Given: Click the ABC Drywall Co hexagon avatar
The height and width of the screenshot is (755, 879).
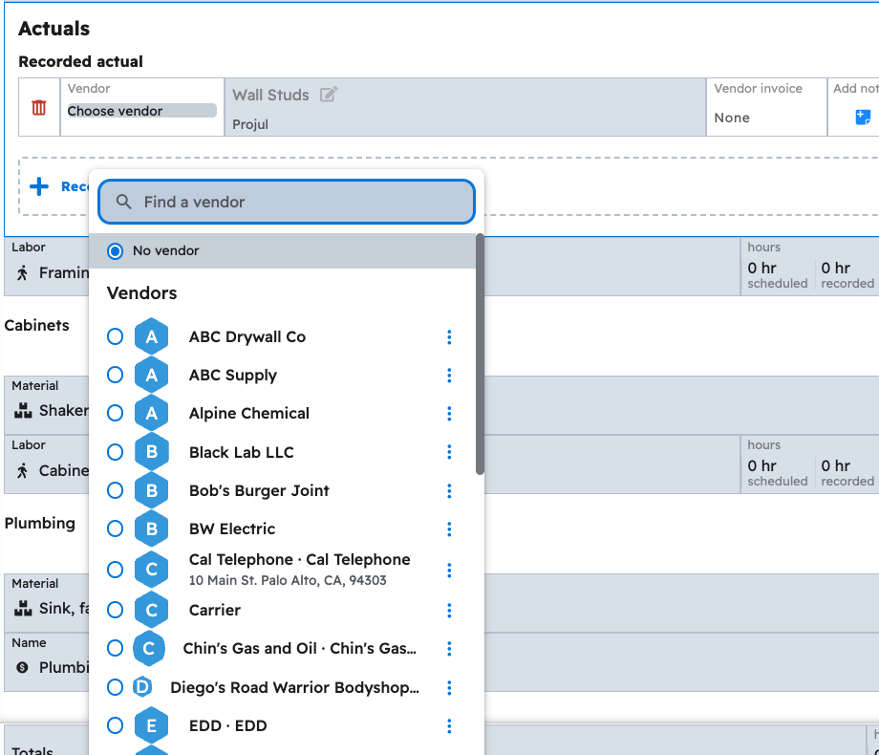Looking at the screenshot, I should point(151,336).
